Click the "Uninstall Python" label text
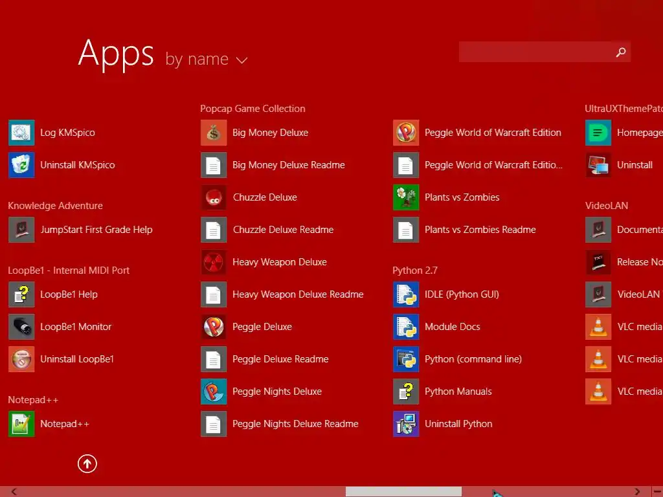663x497 pixels. (458, 424)
